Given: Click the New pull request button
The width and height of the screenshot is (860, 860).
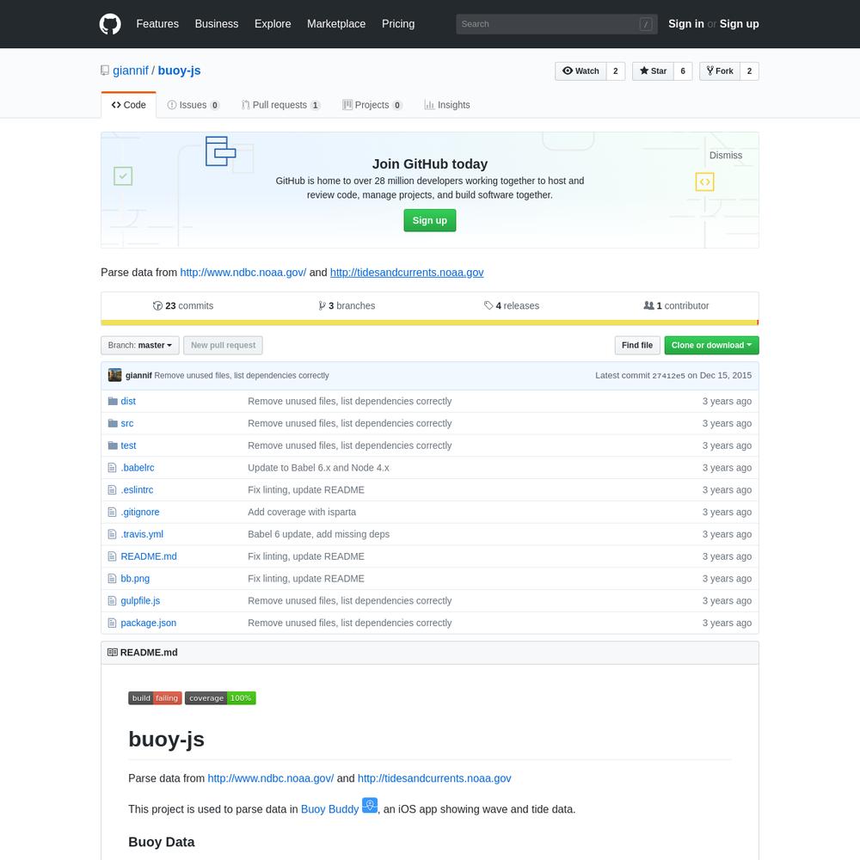Looking at the screenshot, I should coord(224,346).
